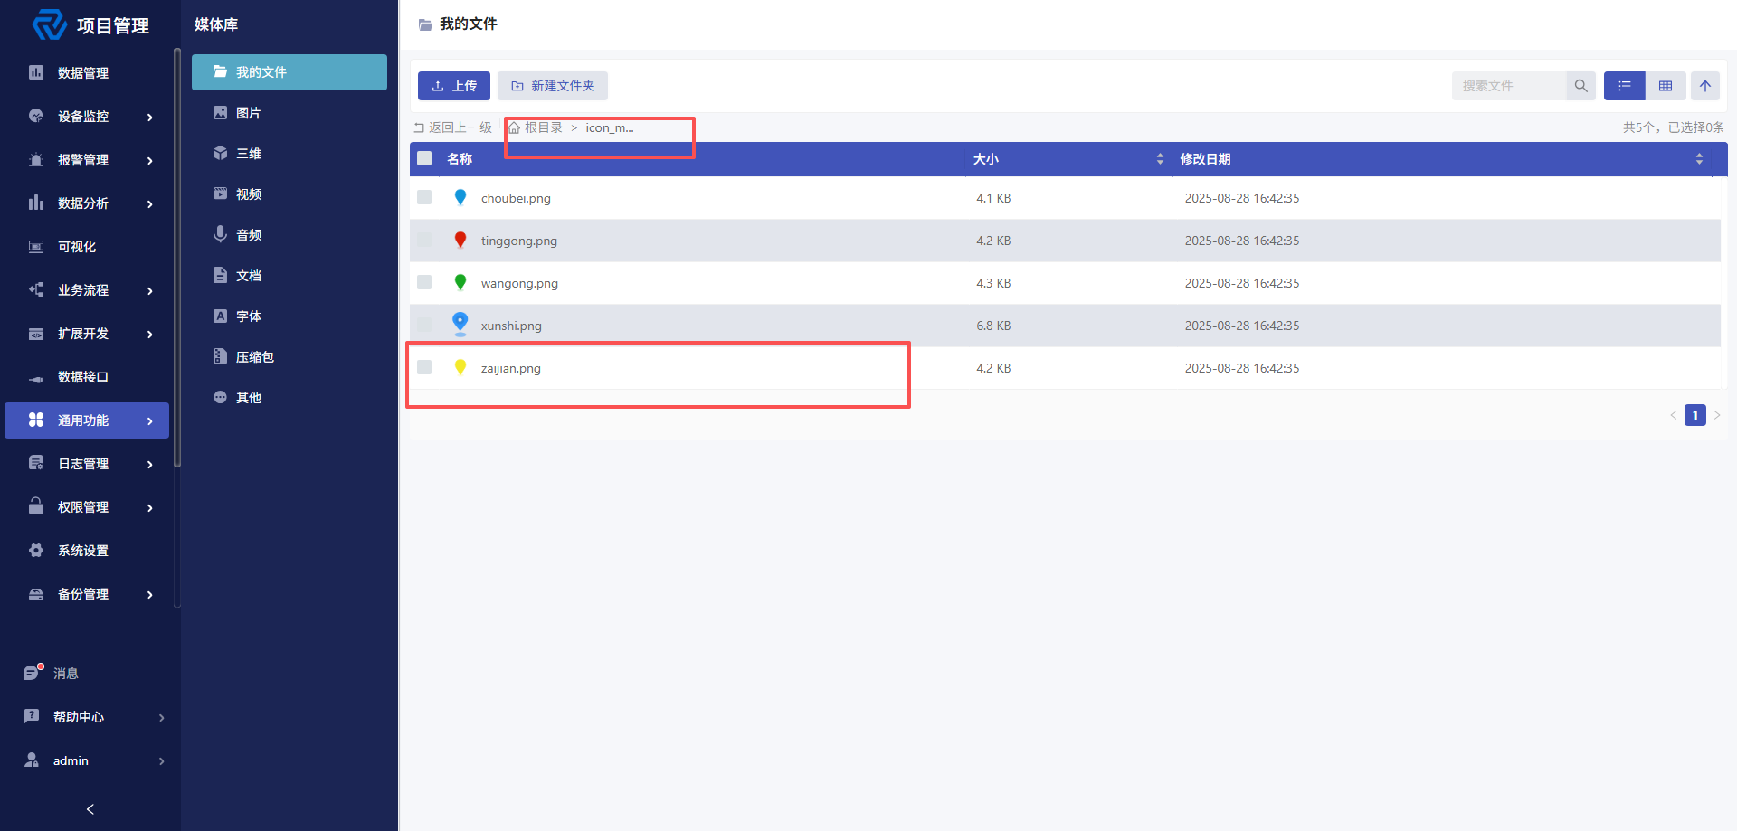Check the wangong.png checkbox
Image resolution: width=1737 pixels, height=831 pixels.
[424, 282]
